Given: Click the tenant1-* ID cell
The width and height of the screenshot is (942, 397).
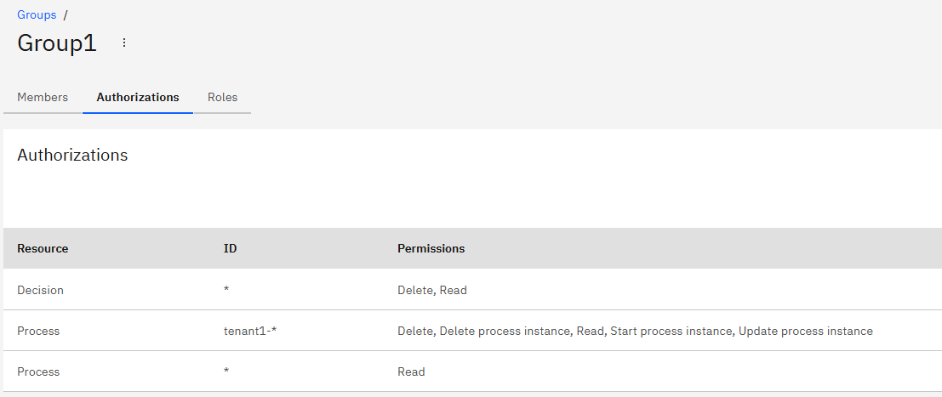Looking at the screenshot, I should coord(250,331).
